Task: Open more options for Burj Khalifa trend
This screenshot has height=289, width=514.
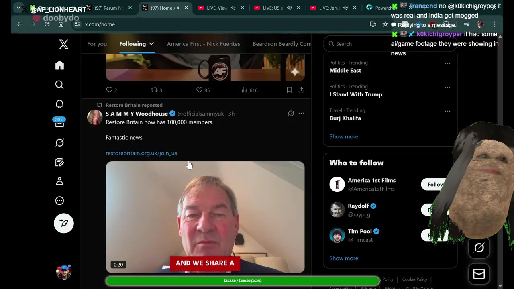Action: [447, 111]
